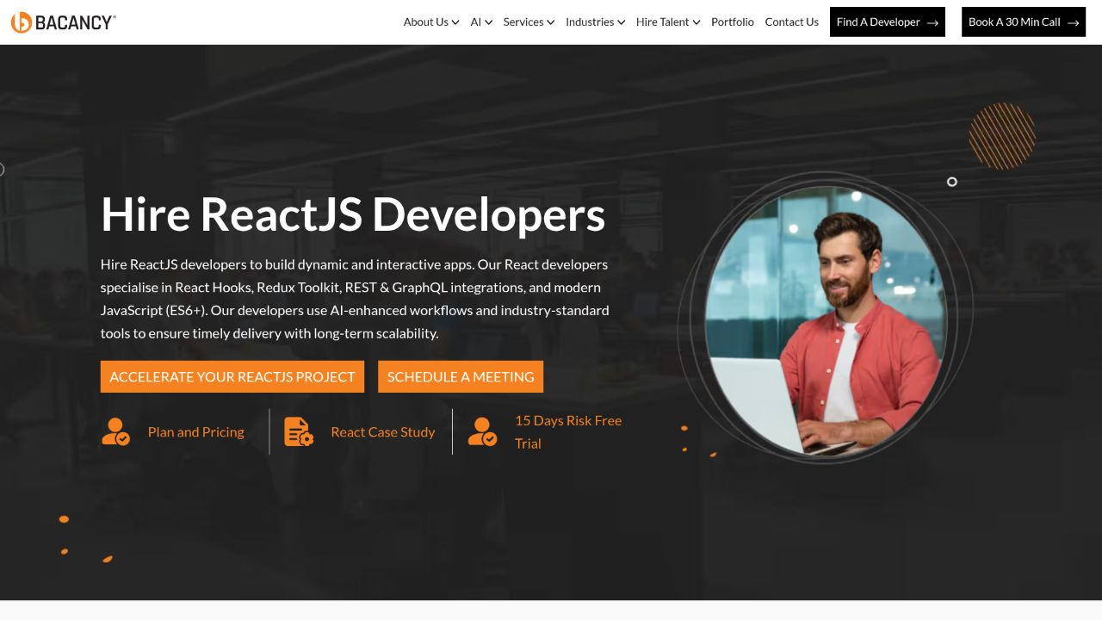The height and width of the screenshot is (620, 1102).
Task: Expand the About Us dropdown menu
Action: [x=430, y=22]
